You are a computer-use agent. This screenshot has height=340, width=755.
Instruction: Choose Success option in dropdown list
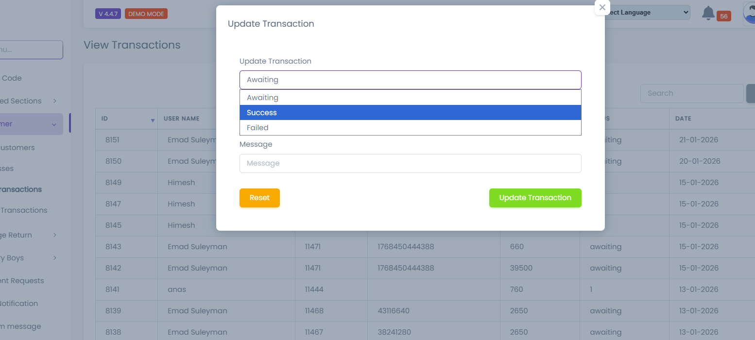(x=410, y=113)
